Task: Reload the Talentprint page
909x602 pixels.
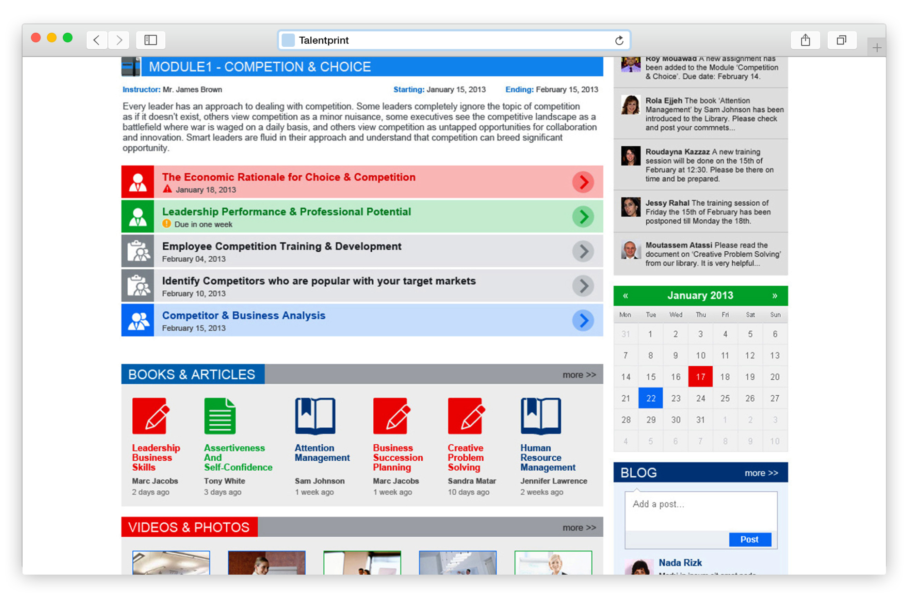Action: coord(619,40)
